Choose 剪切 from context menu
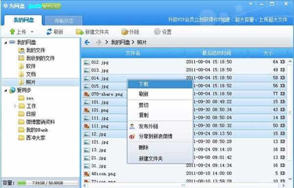294x188 pixels. click(x=160, y=105)
